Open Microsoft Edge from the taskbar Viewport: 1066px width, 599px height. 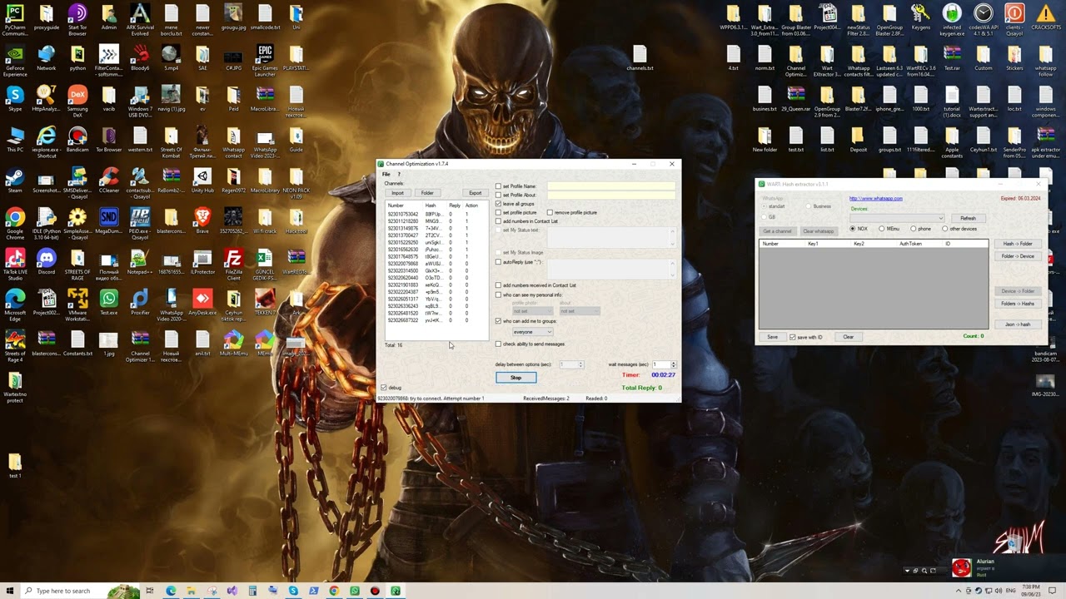[x=171, y=591]
